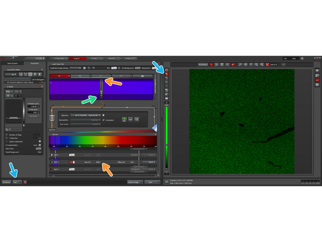Open Z-Compensation settings gear icon
The height and width of the screenshot is (242, 322).
click(40, 145)
